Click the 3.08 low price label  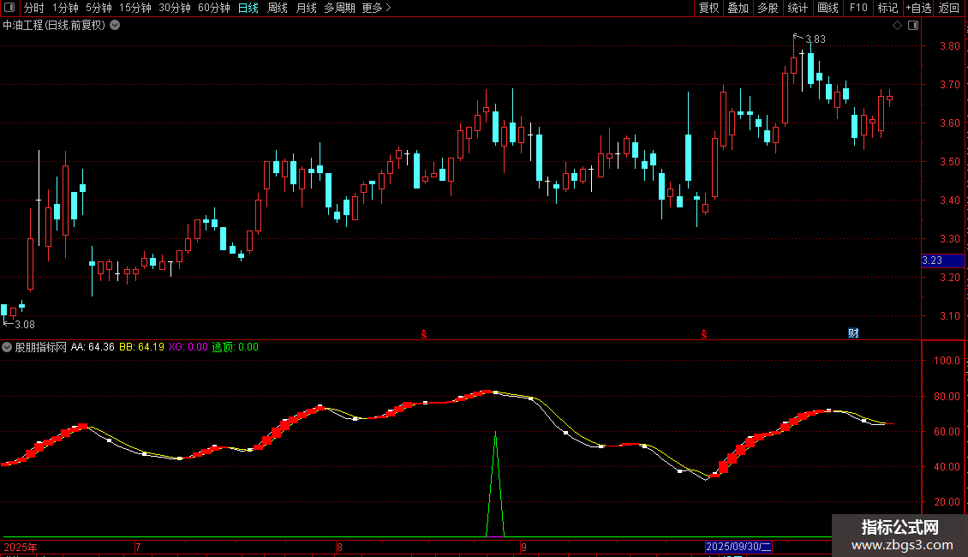(25, 324)
